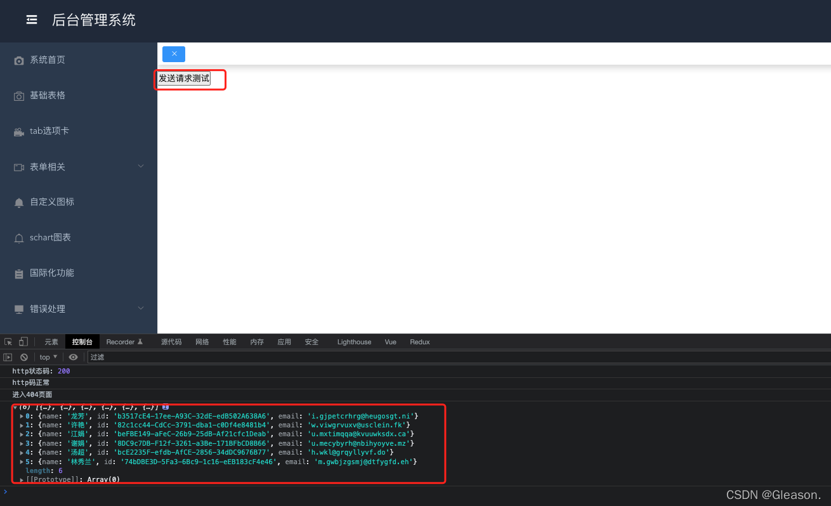This screenshot has height=506, width=831.
Task: Click the 表单相关 sidebar icon
Action: click(19, 167)
